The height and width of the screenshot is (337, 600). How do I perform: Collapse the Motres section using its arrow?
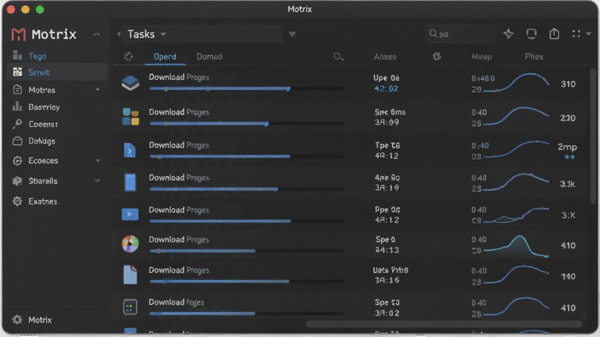(x=98, y=90)
